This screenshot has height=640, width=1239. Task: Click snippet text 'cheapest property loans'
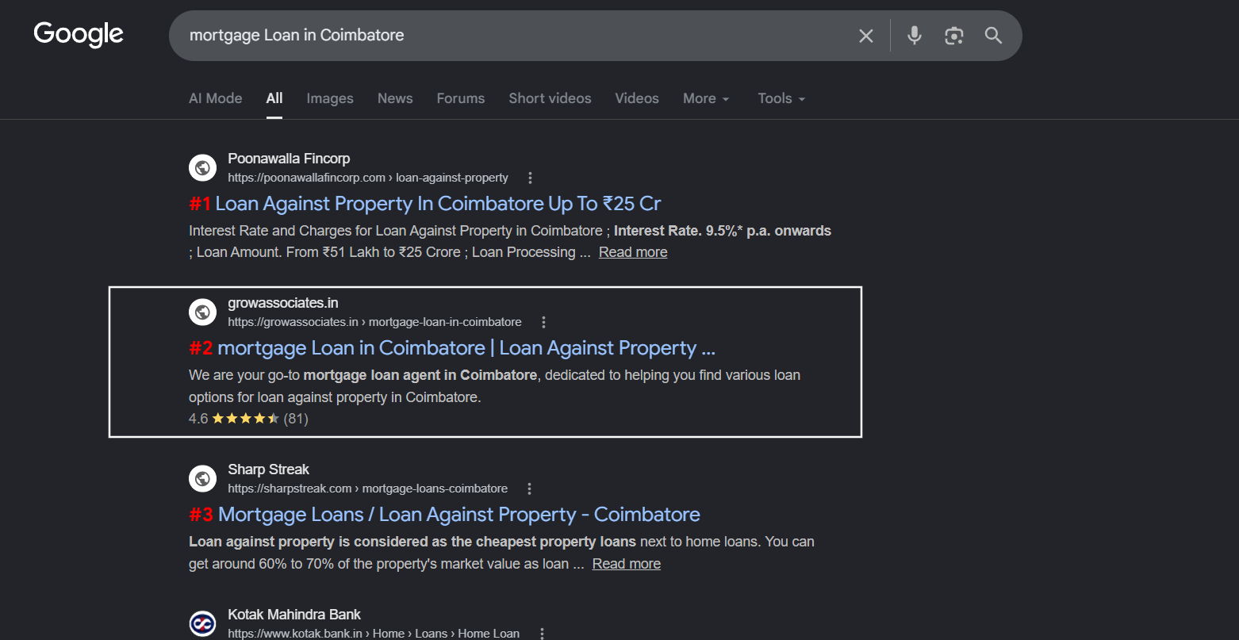[556, 542]
